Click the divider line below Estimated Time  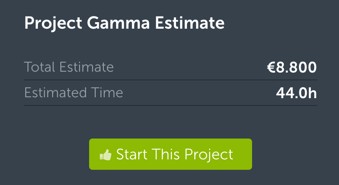tap(170, 106)
